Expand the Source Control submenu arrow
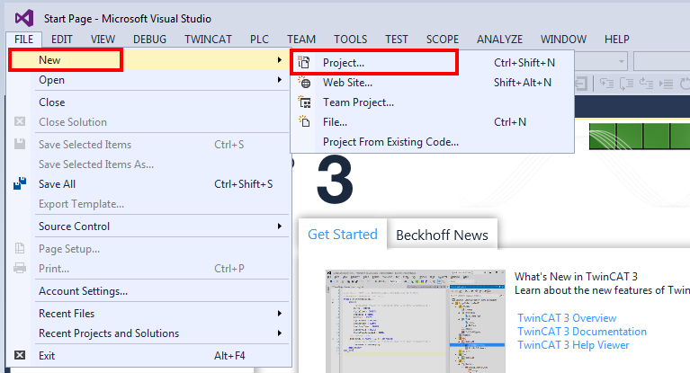The width and height of the screenshot is (690, 373). point(280,226)
